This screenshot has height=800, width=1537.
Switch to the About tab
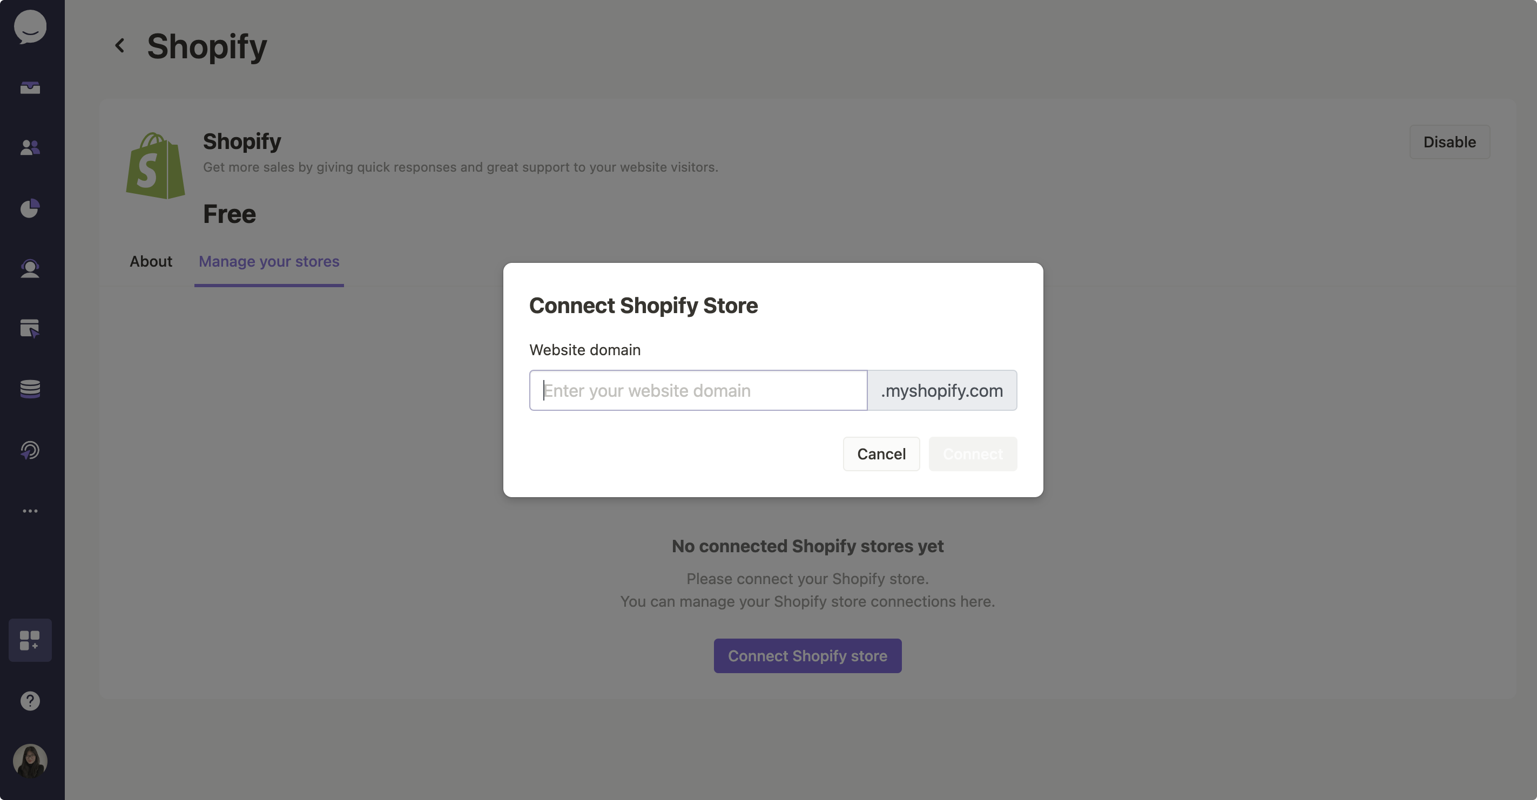pos(151,261)
